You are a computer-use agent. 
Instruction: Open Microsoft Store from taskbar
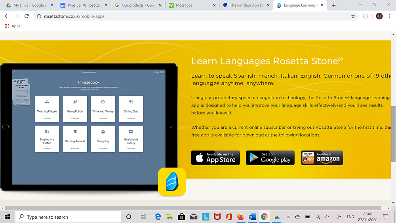coord(182,217)
